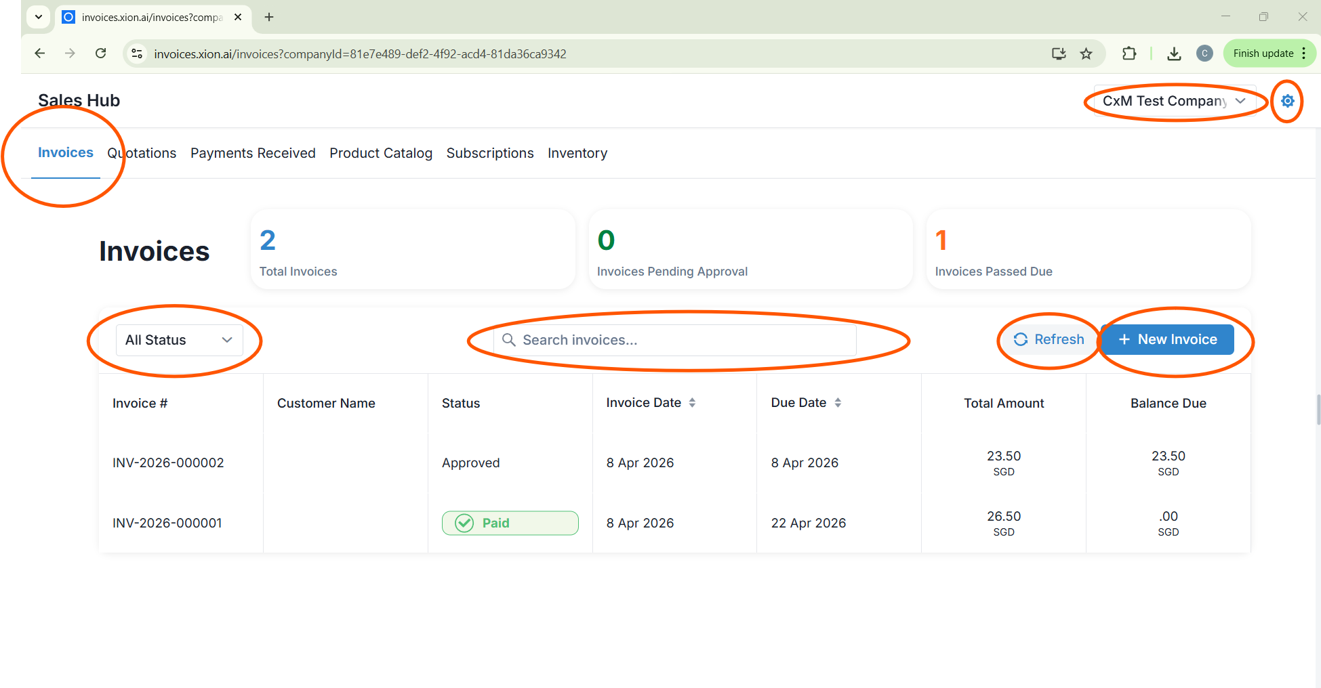
Task: Open the All Status filter dropdown
Action: (179, 340)
